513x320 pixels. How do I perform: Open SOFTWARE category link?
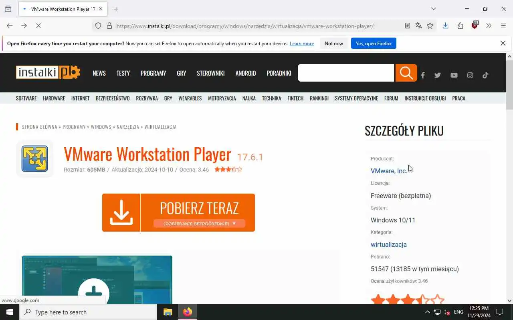coord(26,98)
